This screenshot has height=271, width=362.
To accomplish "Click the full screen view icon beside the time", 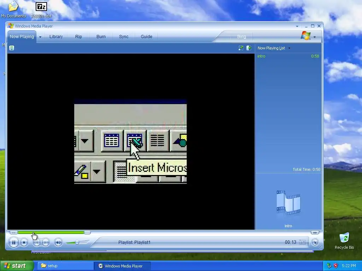I will (x=303, y=242).
